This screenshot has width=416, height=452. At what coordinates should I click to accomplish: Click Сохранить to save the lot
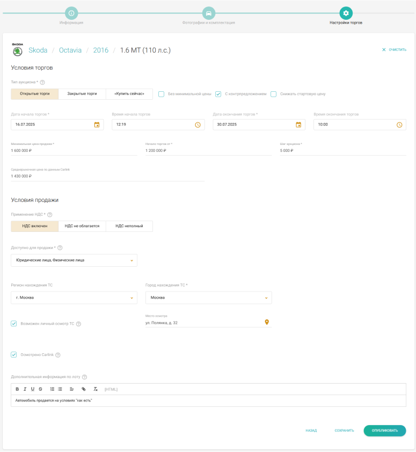(344, 431)
